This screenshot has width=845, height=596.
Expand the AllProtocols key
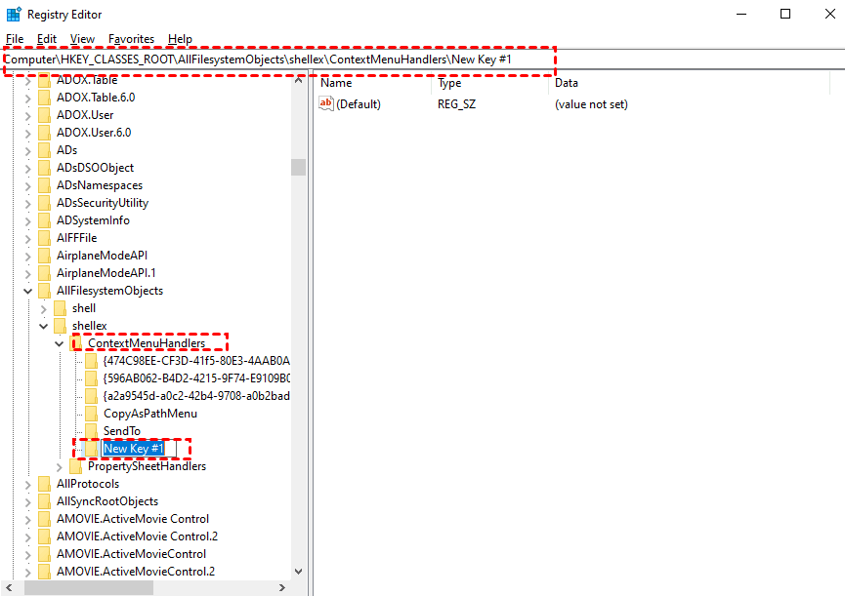(28, 483)
